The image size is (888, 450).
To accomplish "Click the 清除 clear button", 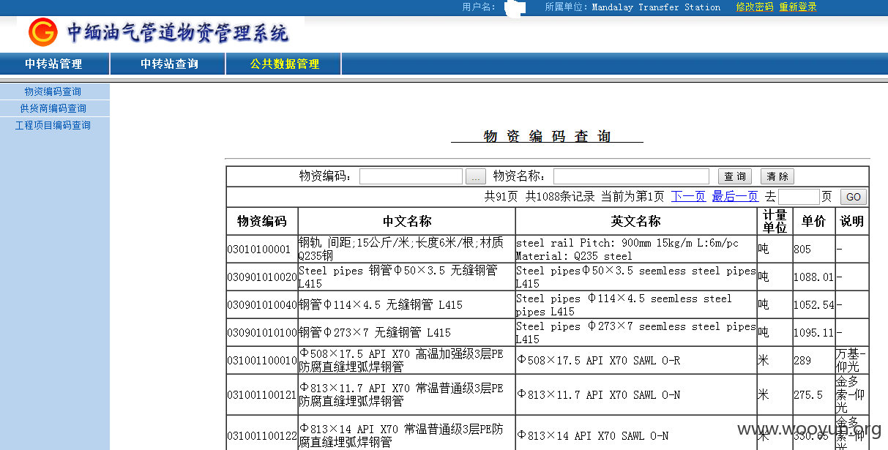I will click(777, 176).
